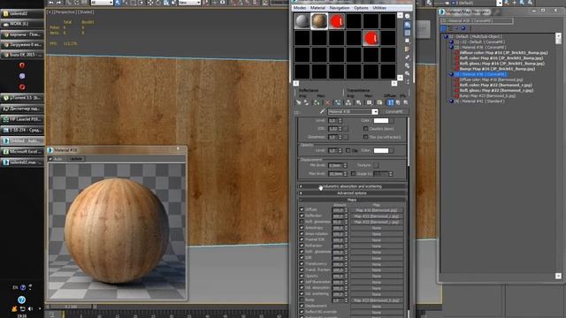Open material name dropdown arrow

(x=375, y=112)
